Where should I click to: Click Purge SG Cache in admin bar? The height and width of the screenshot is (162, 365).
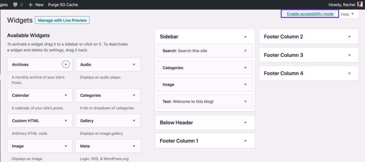(63, 5)
